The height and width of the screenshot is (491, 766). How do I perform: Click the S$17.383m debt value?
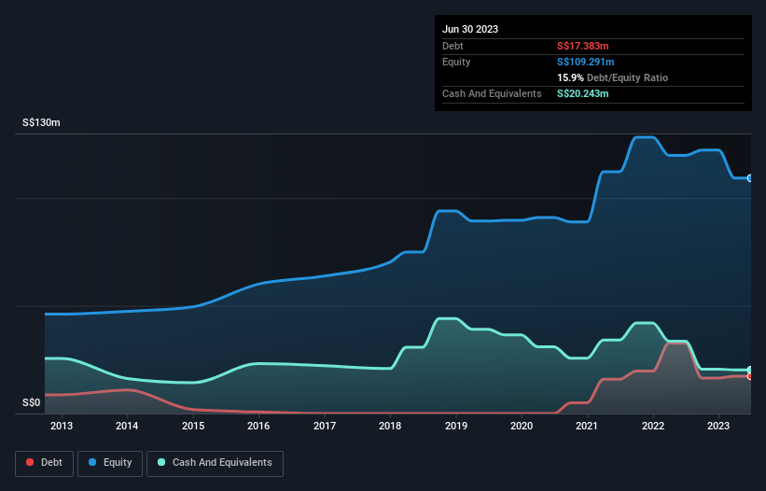click(x=583, y=46)
